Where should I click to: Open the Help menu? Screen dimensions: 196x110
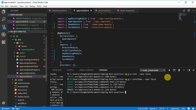click(45, 6)
